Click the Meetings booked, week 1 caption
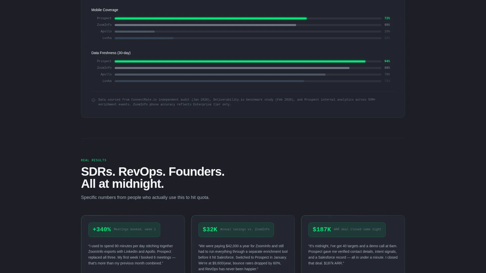The height and width of the screenshot is (273, 486). 135,230
